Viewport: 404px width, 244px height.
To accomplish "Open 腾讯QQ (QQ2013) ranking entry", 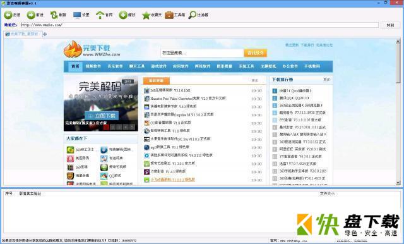I will pos(294,98).
